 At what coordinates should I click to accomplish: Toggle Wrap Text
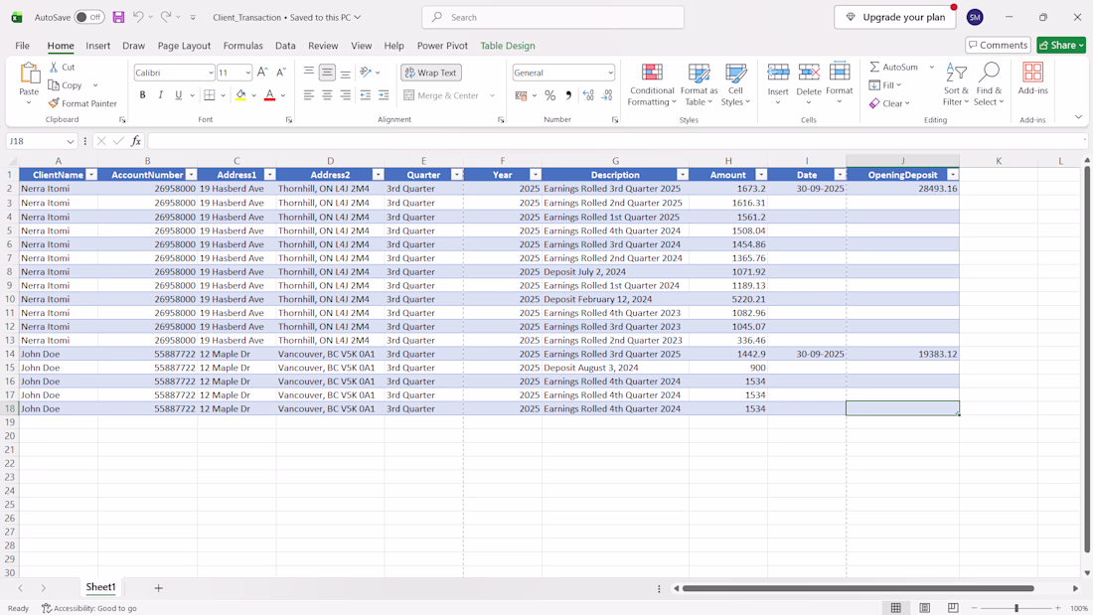coord(431,73)
